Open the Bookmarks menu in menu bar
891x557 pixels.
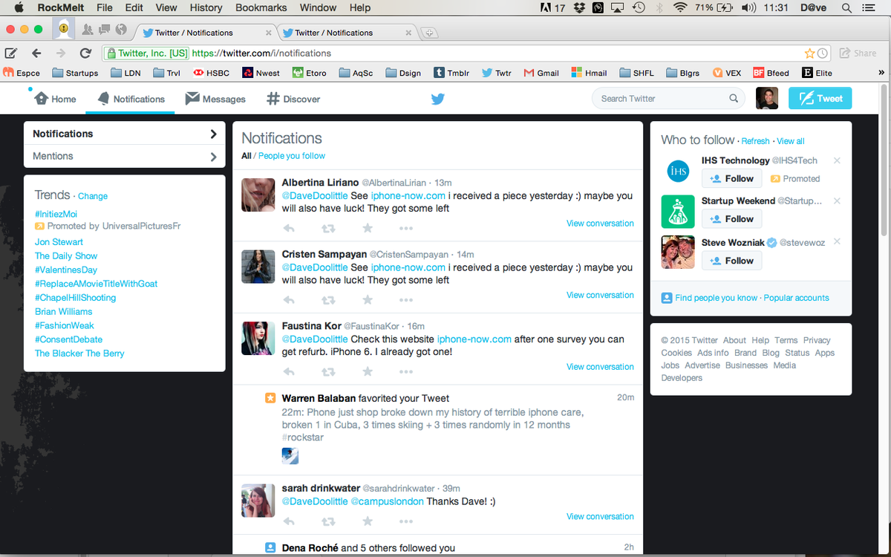(261, 7)
